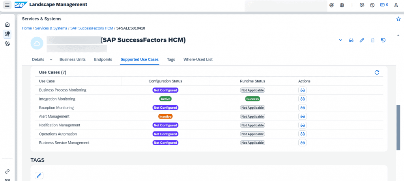
Task: Switch to the Where-Used List tab
Action: click(x=198, y=59)
